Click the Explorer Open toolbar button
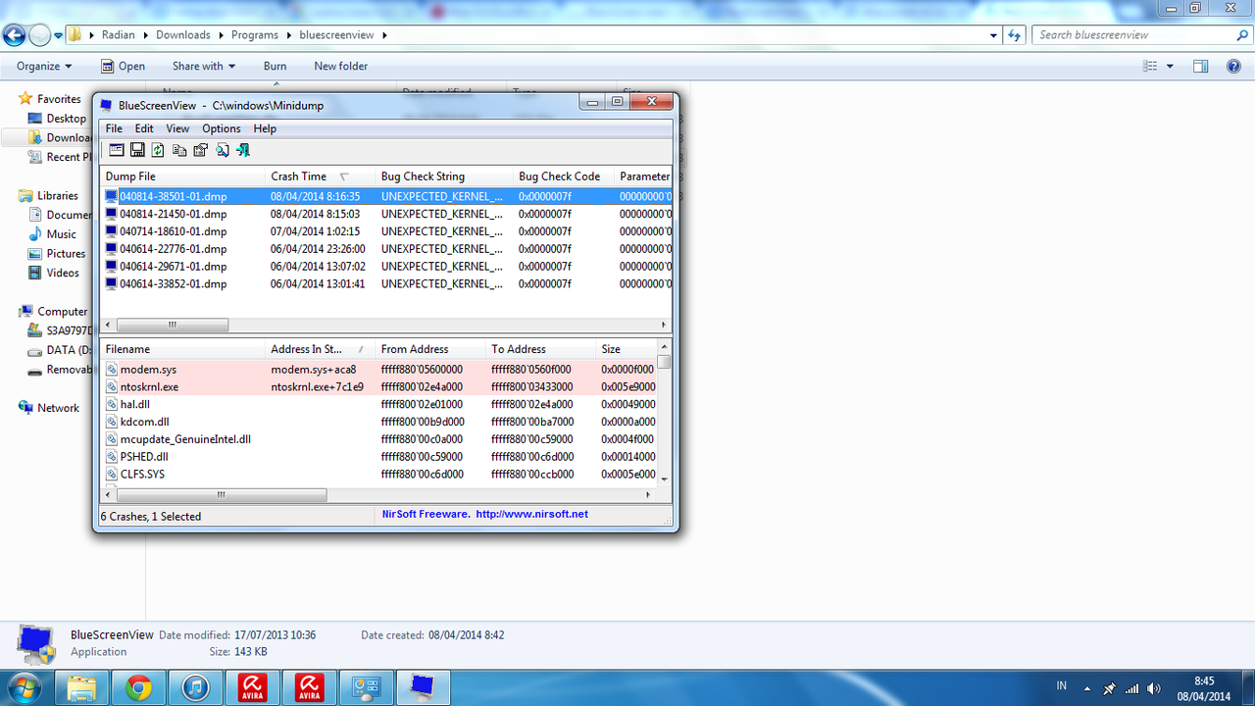The height and width of the screenshot is (706, 1255). coord(123,67)
